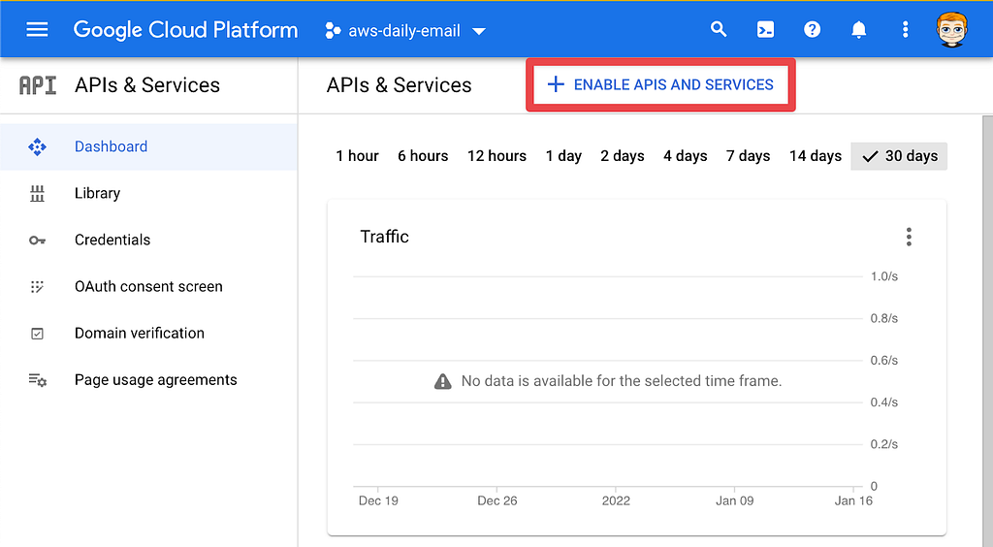Switch to 7 days time range

[748, 156]
